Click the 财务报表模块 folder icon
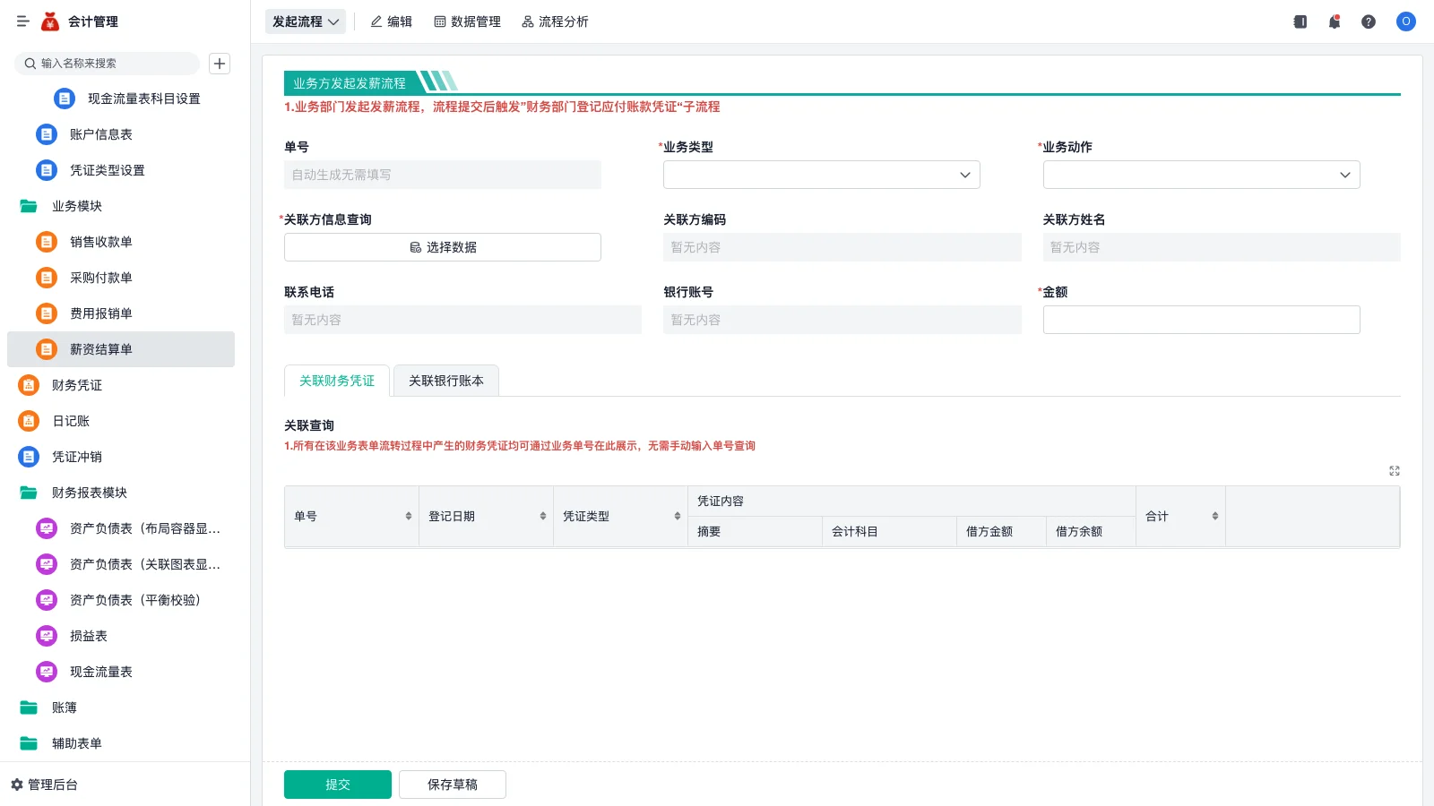This screenshot has height=806, width=1434. pos(29,493)
